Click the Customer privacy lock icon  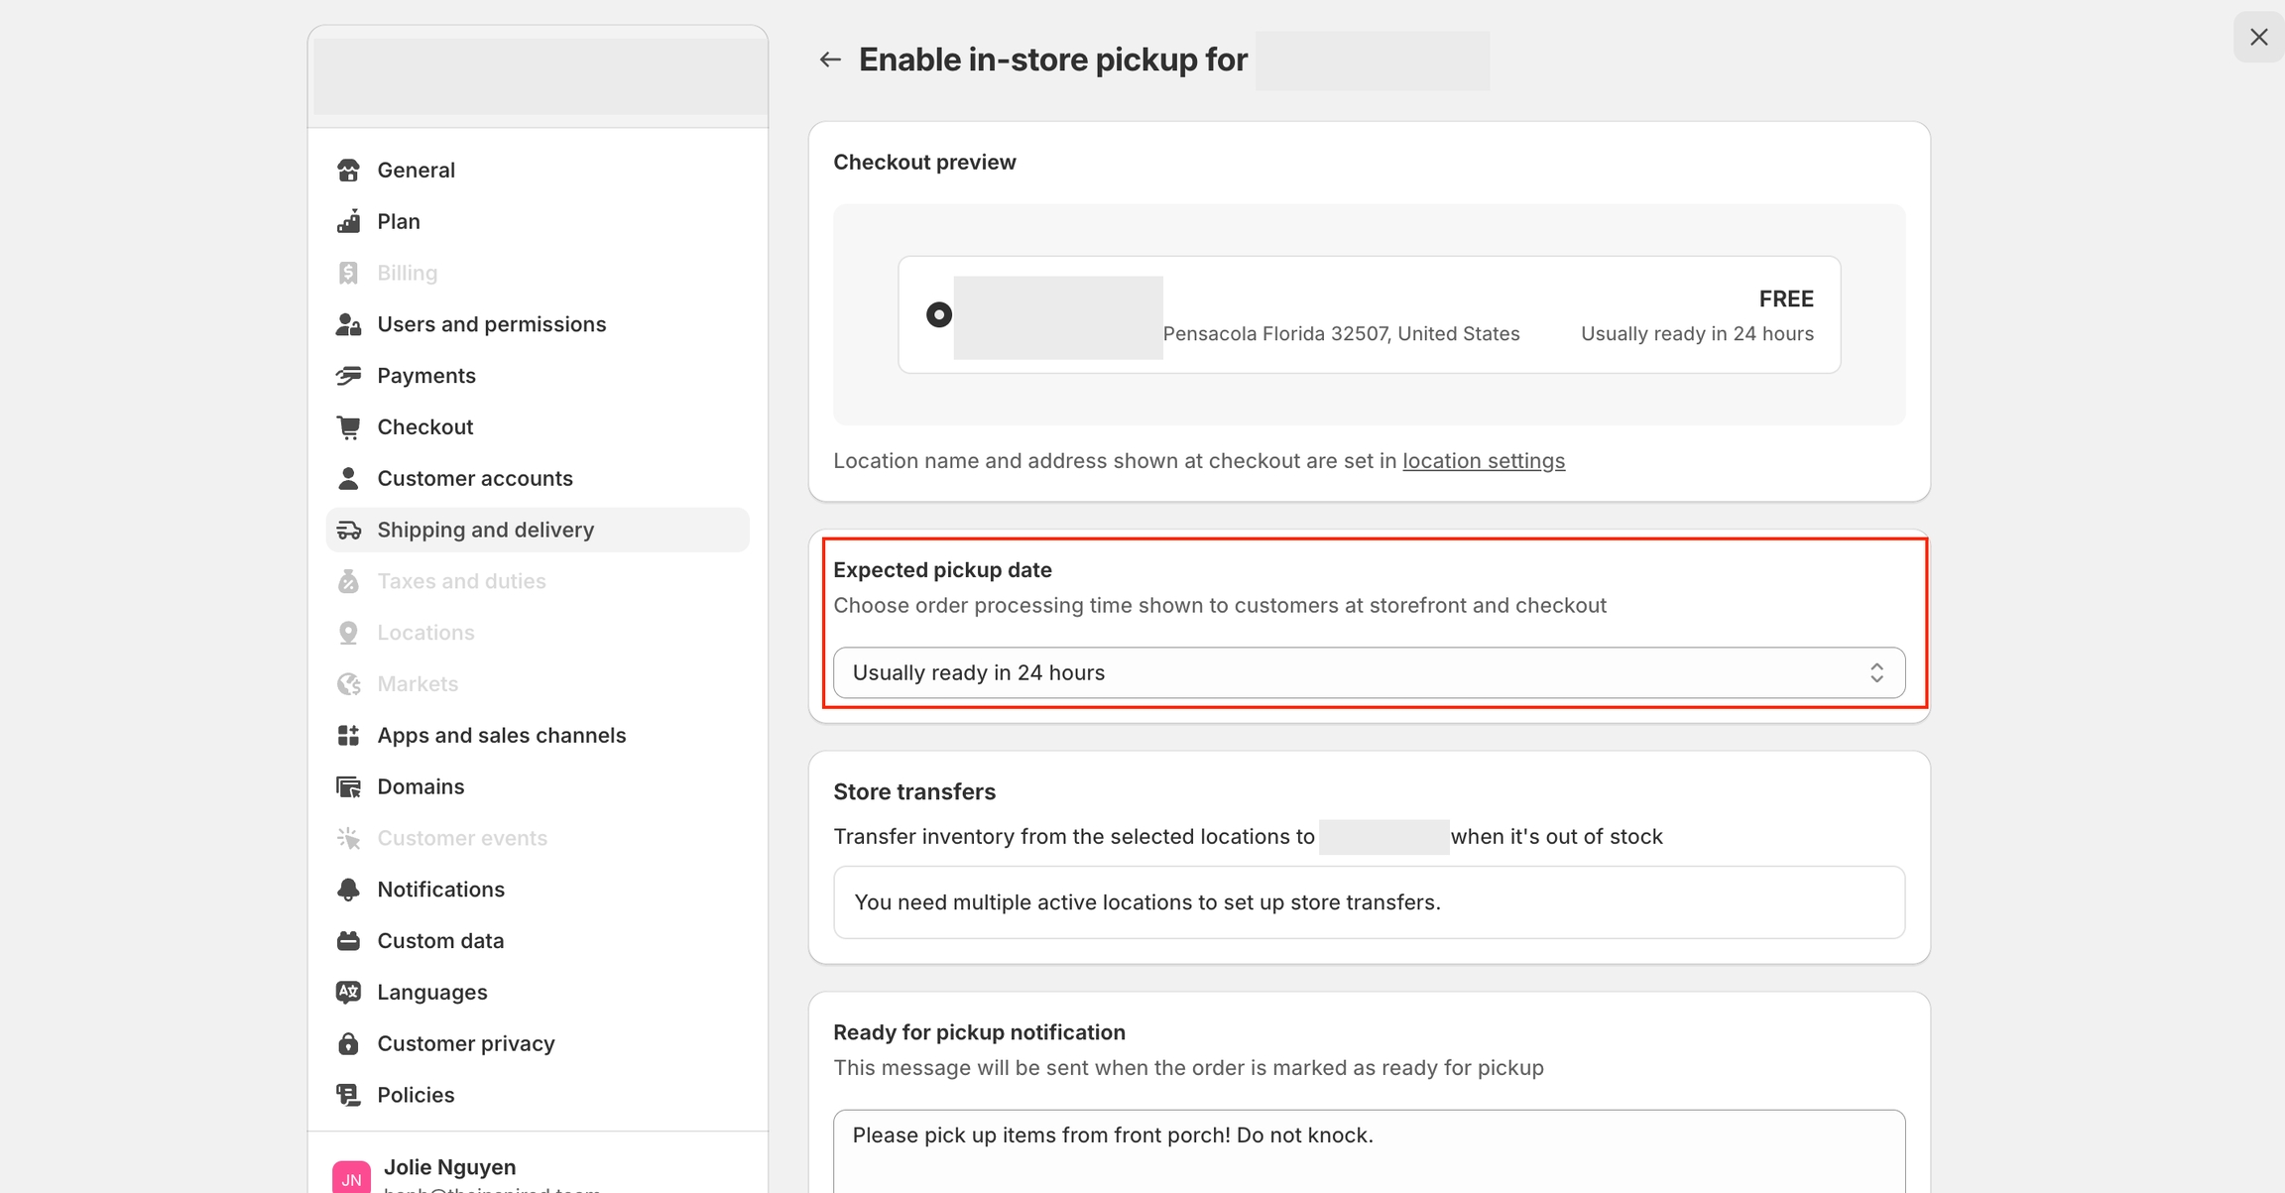348,1043
